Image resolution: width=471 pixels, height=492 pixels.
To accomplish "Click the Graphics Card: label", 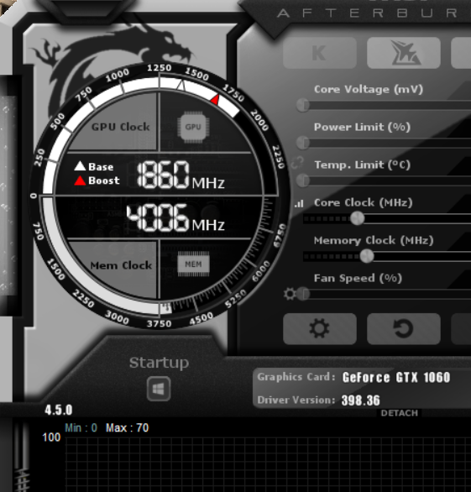I will coord(296,377).
